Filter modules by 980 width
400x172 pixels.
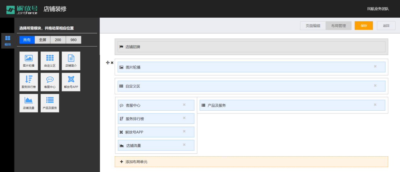click(73, 40)
